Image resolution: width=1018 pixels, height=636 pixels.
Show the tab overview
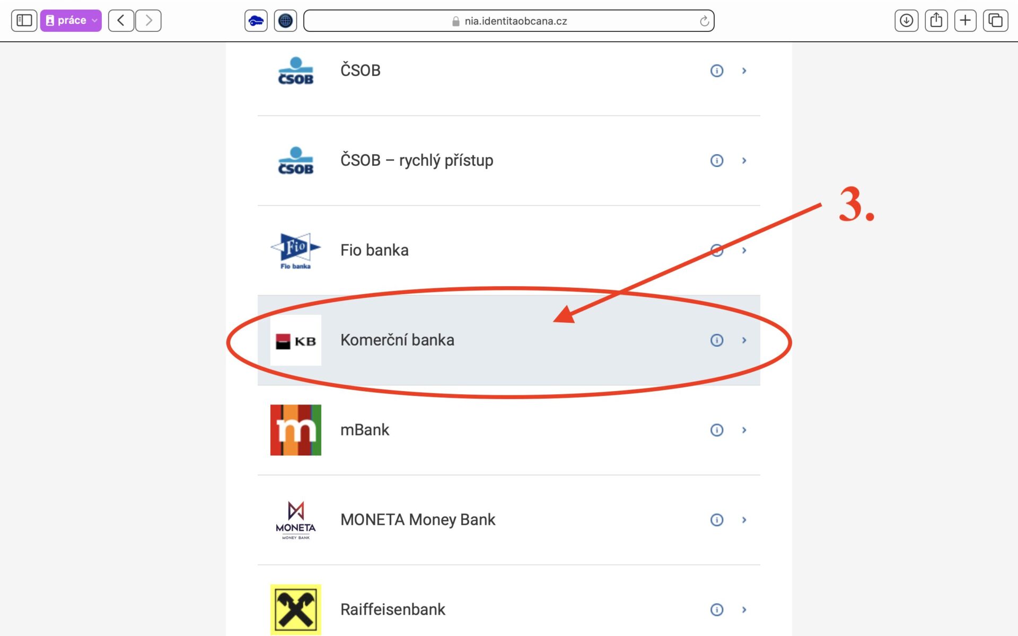click(x=995, y=21)
